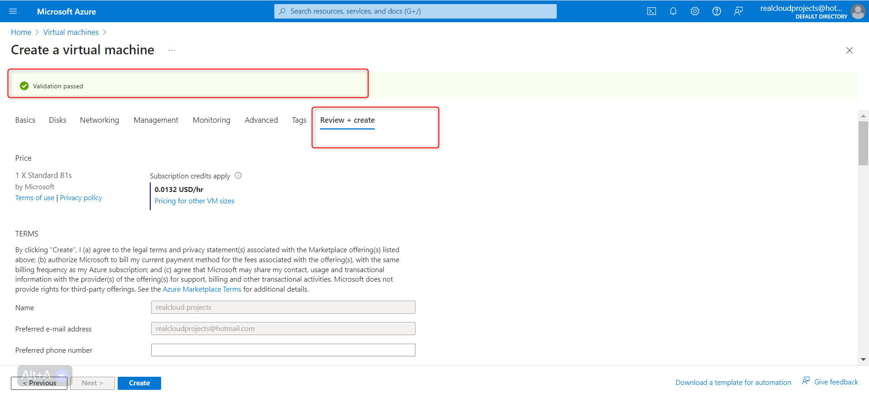This screenshot has height=403, width=869.
Task: Open Pricing for other VM sizes
Action: (x=195, y=201)
